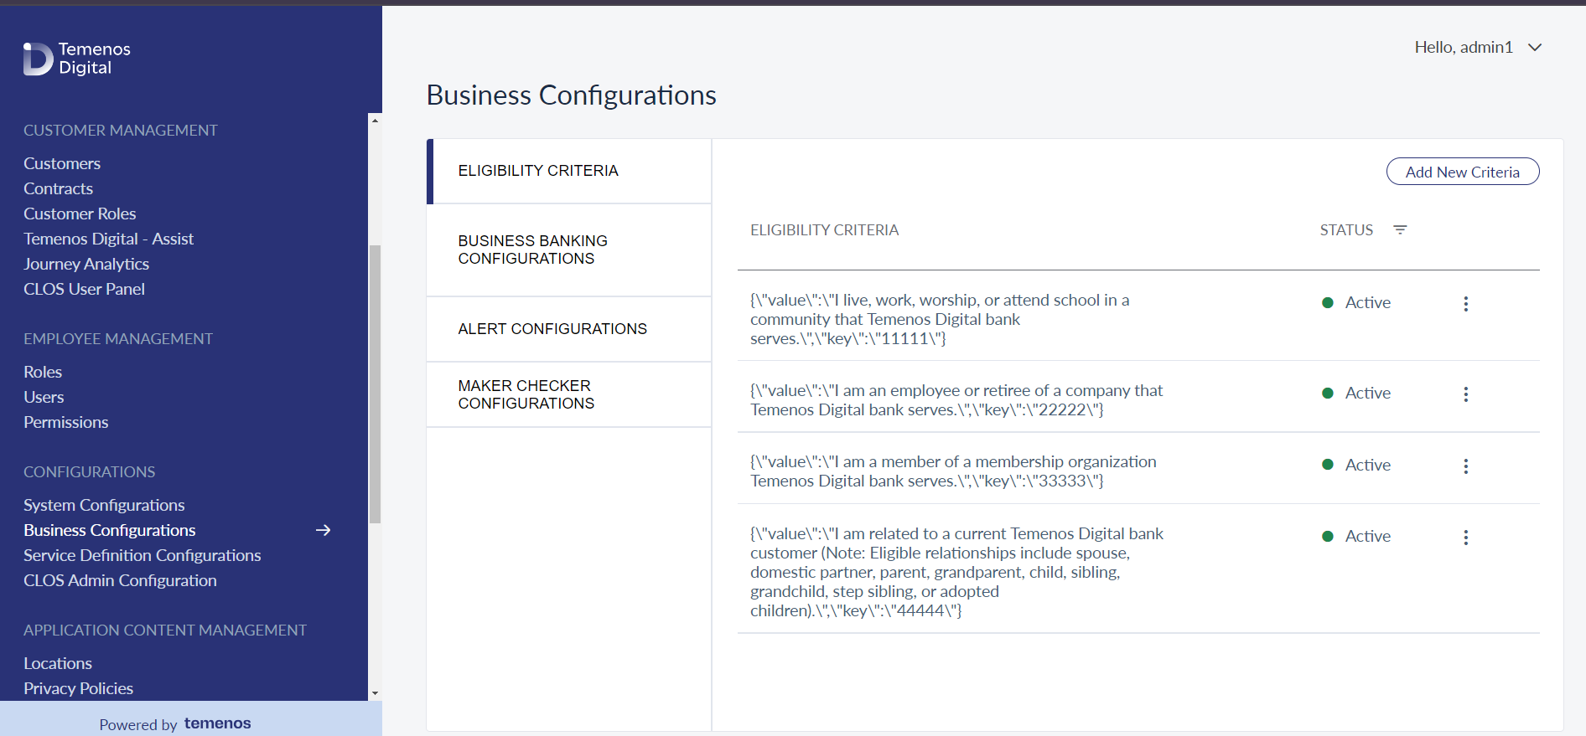The height and width of the screenshot is (736, 1586).
Task: Click the Temenos Digital logo
Action: [77, 59]
